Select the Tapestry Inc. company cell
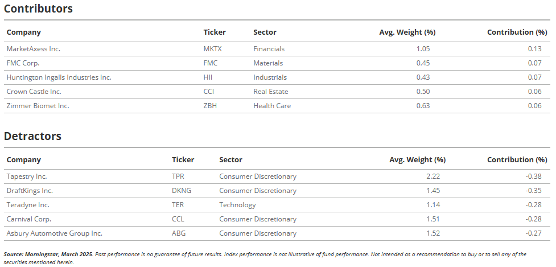Viewport: 556px width, 267px height. 27,176
